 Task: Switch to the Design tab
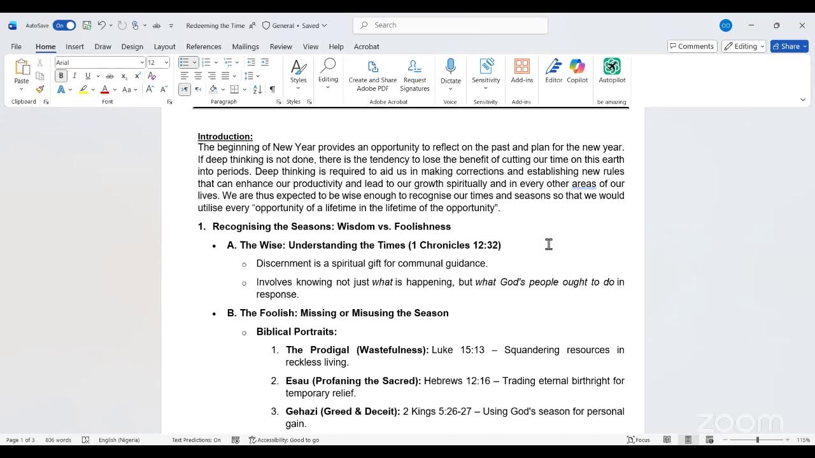tap(132, 46)
